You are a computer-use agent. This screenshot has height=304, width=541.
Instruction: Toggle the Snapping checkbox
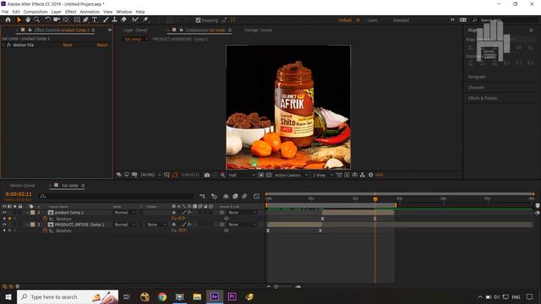[198, 20]
